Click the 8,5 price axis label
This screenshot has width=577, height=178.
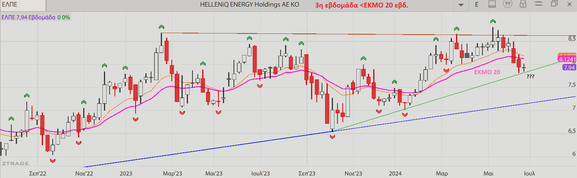coord(572,39)
